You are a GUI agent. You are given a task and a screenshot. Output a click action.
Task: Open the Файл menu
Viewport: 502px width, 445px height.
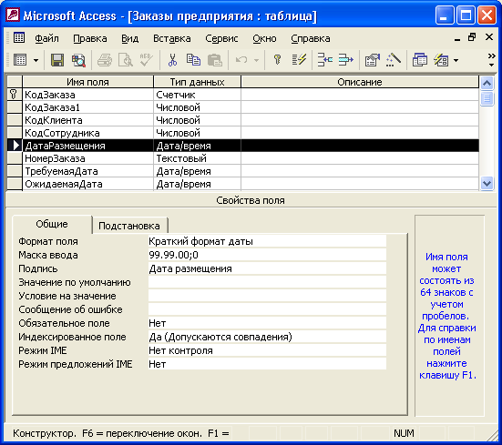[46, 38]
